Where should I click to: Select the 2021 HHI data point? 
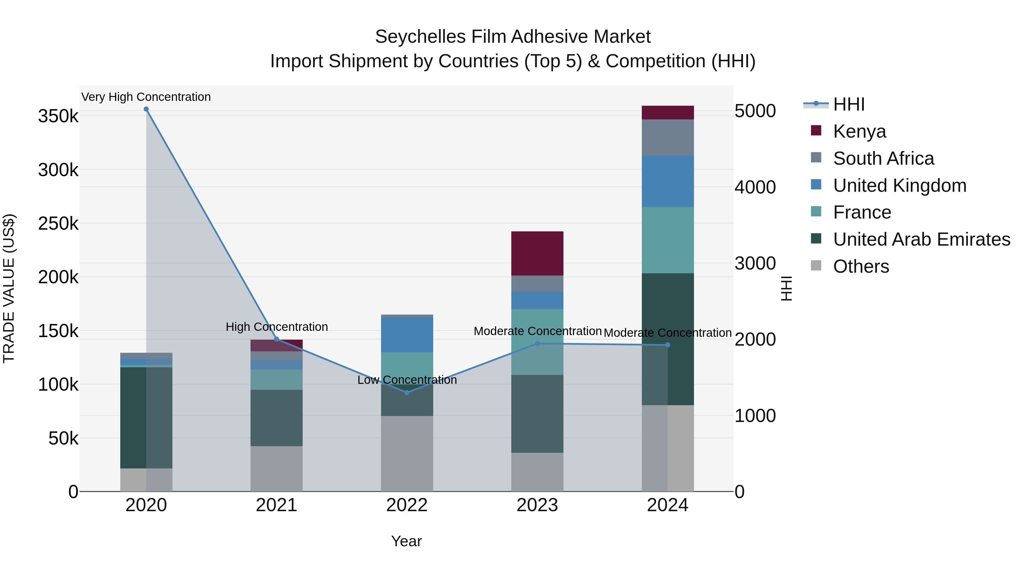tap(277, 339)
